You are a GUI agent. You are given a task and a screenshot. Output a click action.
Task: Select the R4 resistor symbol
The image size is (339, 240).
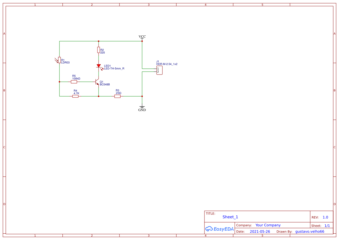pos(75,96)
